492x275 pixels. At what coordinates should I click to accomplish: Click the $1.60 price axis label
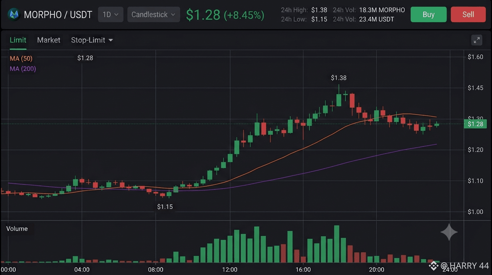coord(476,57)
